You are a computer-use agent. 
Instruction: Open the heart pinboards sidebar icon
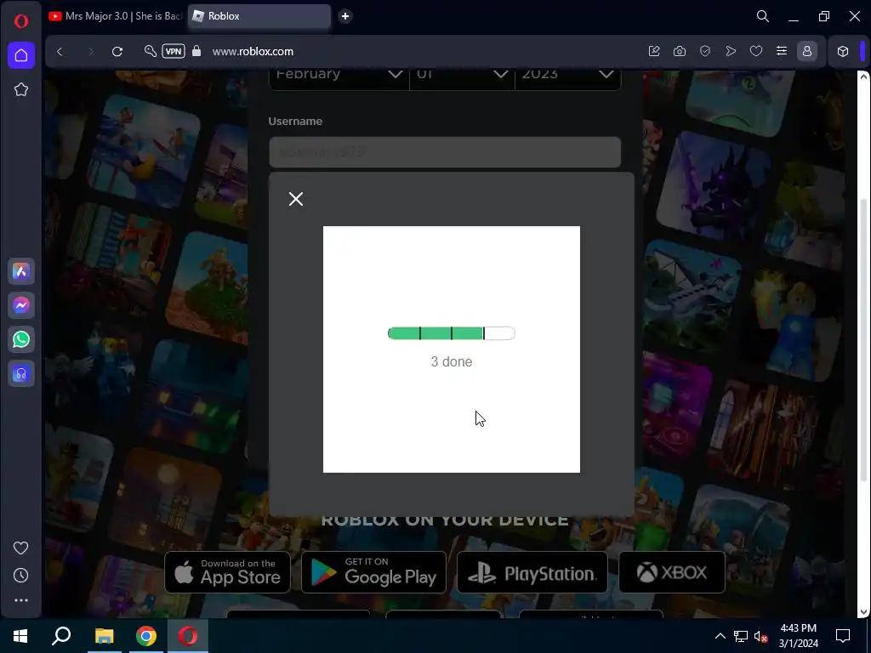21,548
